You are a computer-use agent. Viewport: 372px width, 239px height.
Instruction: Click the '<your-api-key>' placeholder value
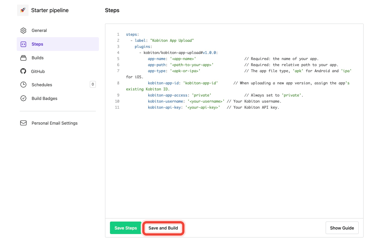(203, 108)
